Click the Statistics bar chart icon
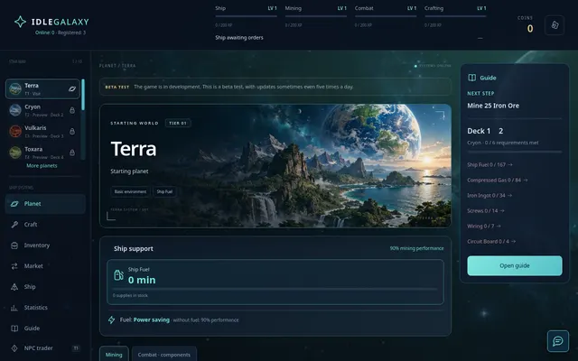Screen dimensions: 578x361 point(14,308)
